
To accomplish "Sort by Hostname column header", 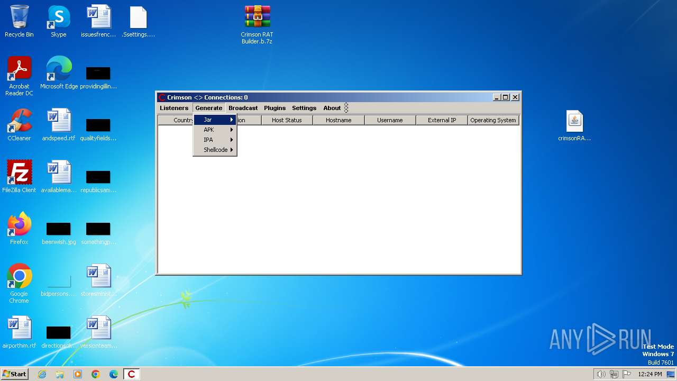I will coord(338,120).
